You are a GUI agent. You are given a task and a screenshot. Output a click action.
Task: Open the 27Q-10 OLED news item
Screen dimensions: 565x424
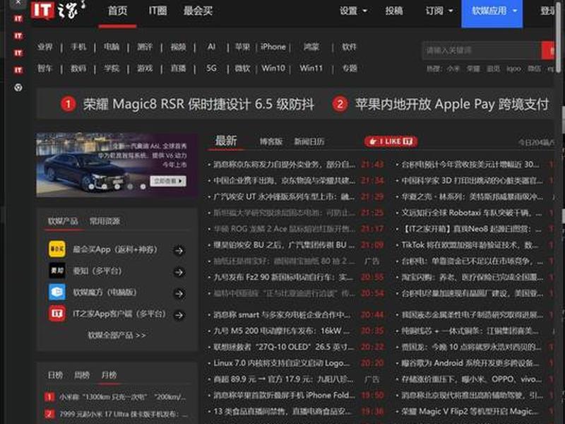[x=284, y=347]
